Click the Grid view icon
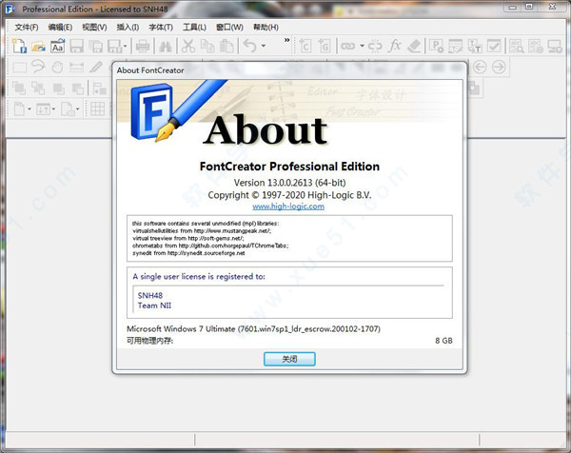 pyautogui.click(x=98, y=109)
